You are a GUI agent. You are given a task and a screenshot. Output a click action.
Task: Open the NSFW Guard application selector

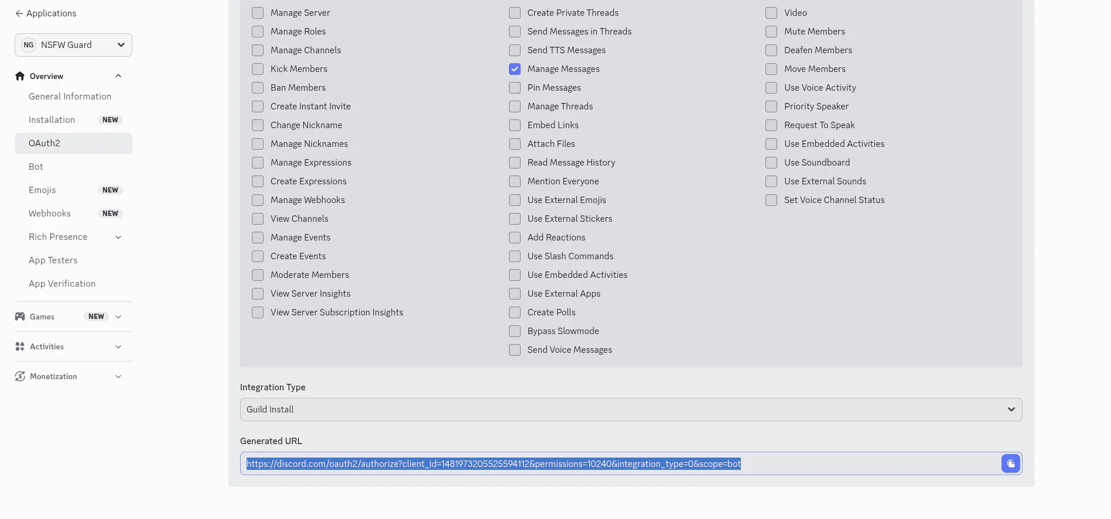73,45
